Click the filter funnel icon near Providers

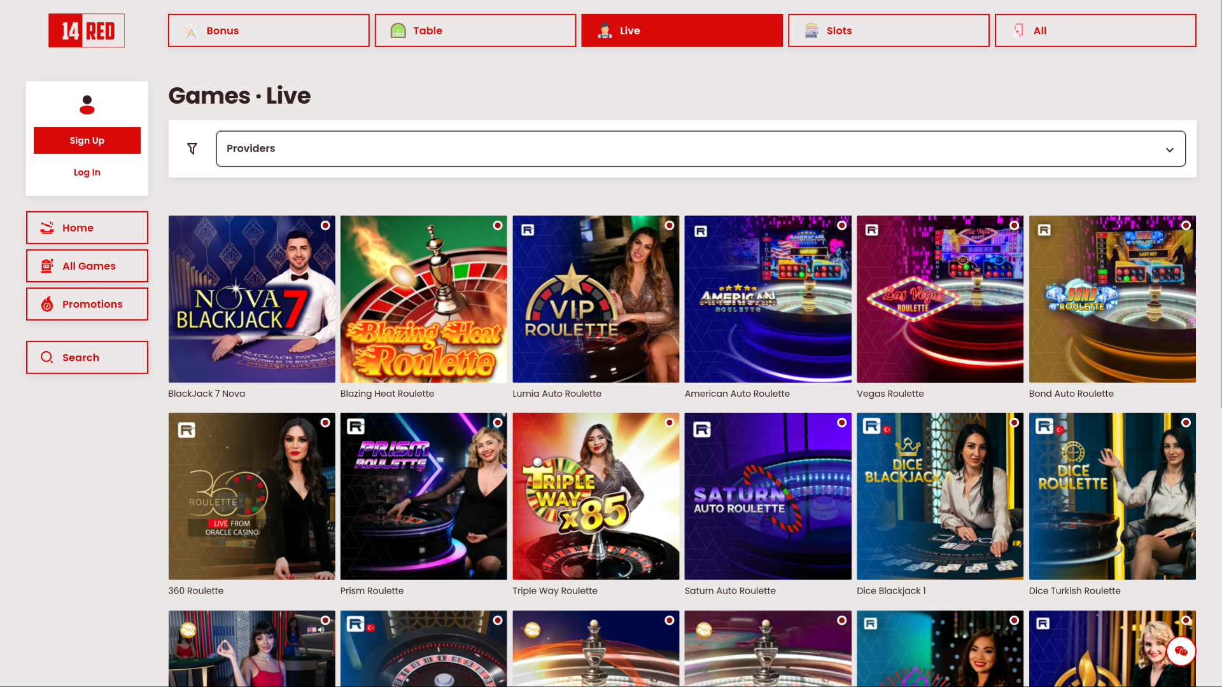(192, 148)
